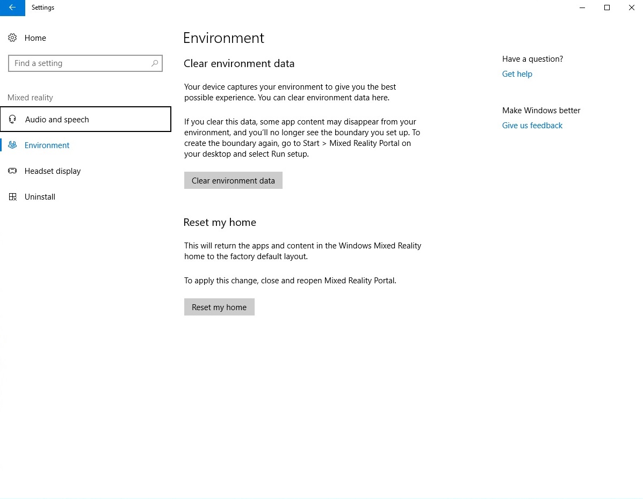The height and width of the screenshot is (499, 643).
Task: Click the magnifier icon in search box
Action: [155, 63]
